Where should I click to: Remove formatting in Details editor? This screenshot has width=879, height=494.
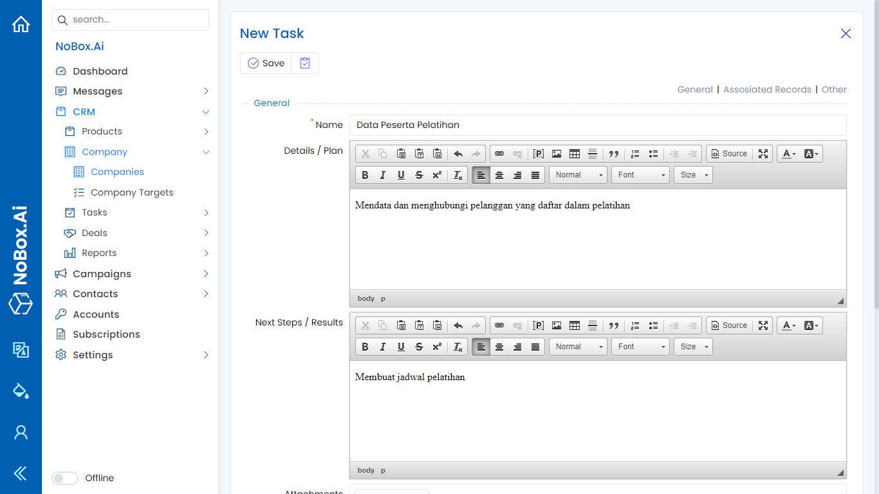click(x=458, y=174)
